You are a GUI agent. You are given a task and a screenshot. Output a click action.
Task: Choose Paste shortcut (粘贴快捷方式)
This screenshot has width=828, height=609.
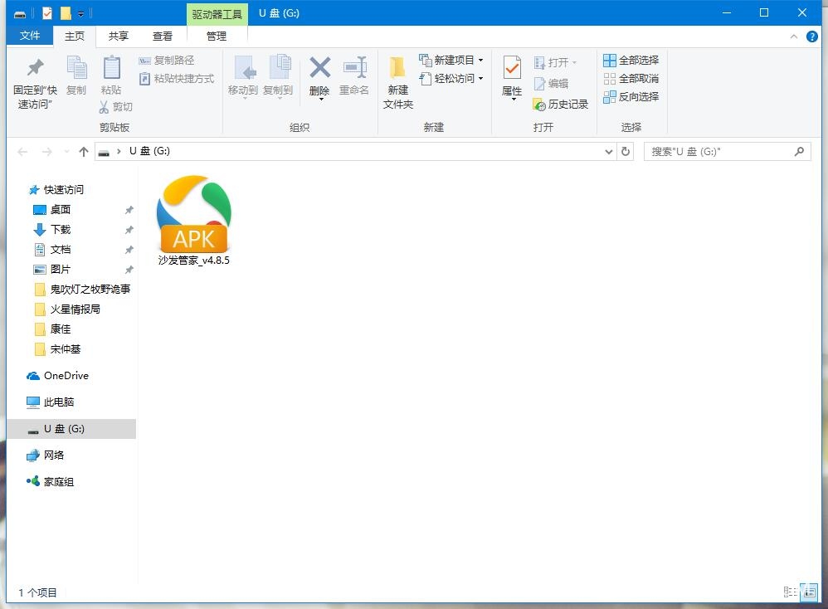pyautogui.click(x=177, y=79)
